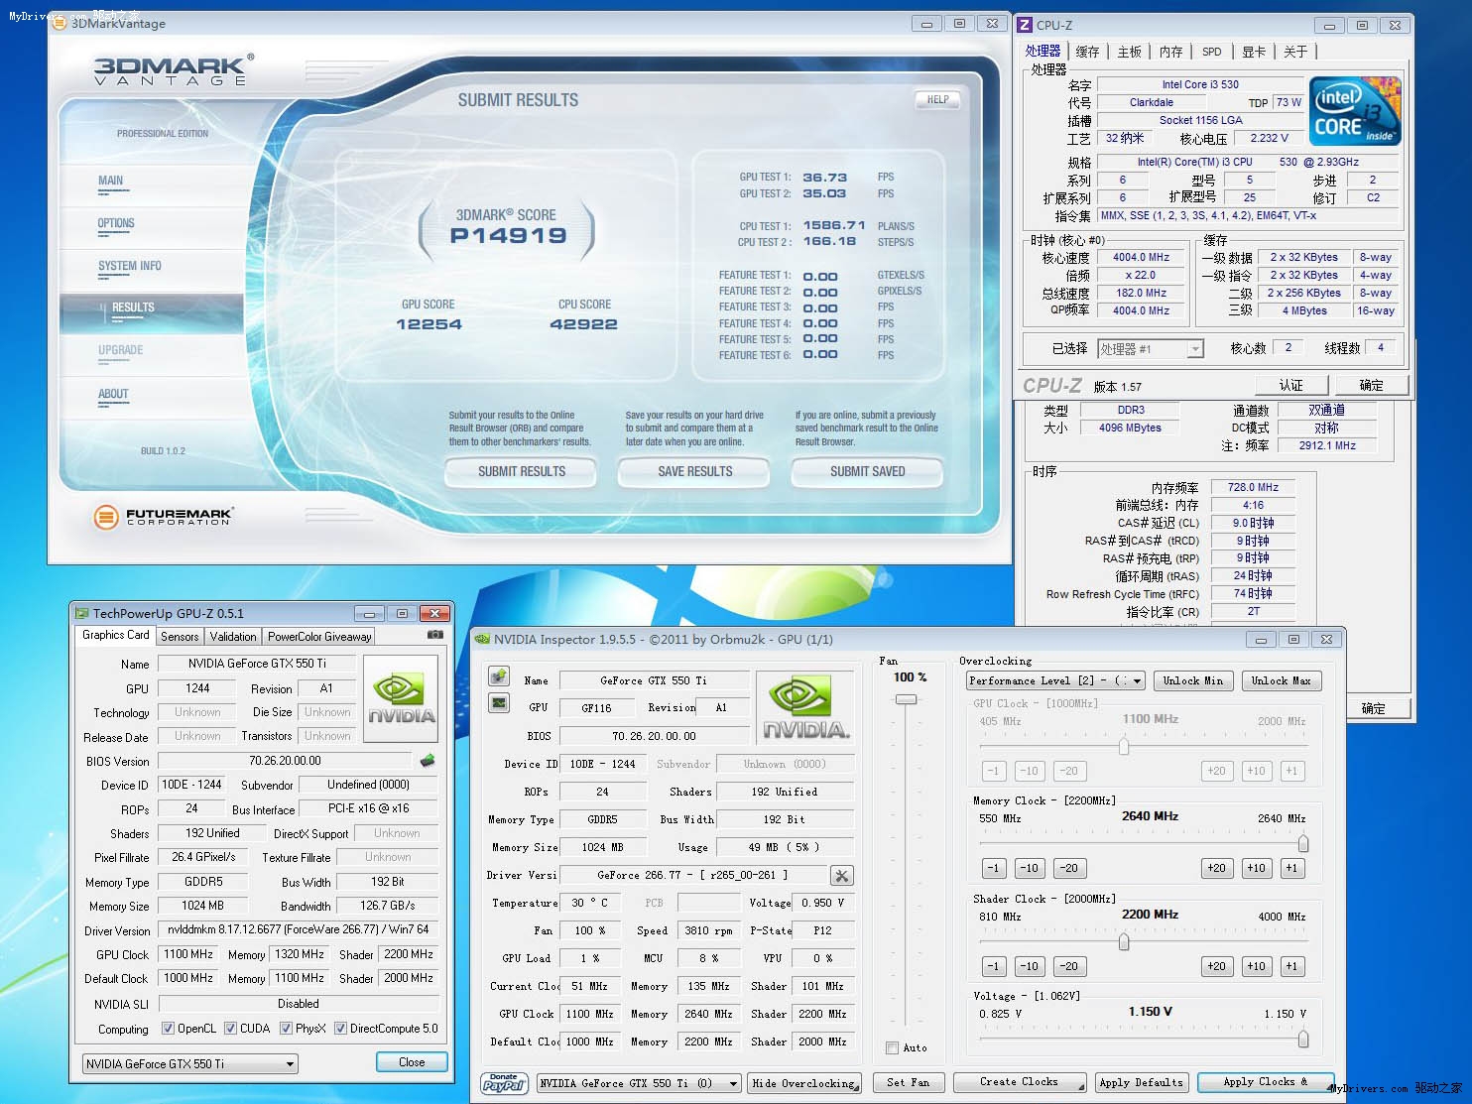This screenshot has height=1104, width=1472.
Task: Click the Apply Defaults button
Action: point(1140,1082)
